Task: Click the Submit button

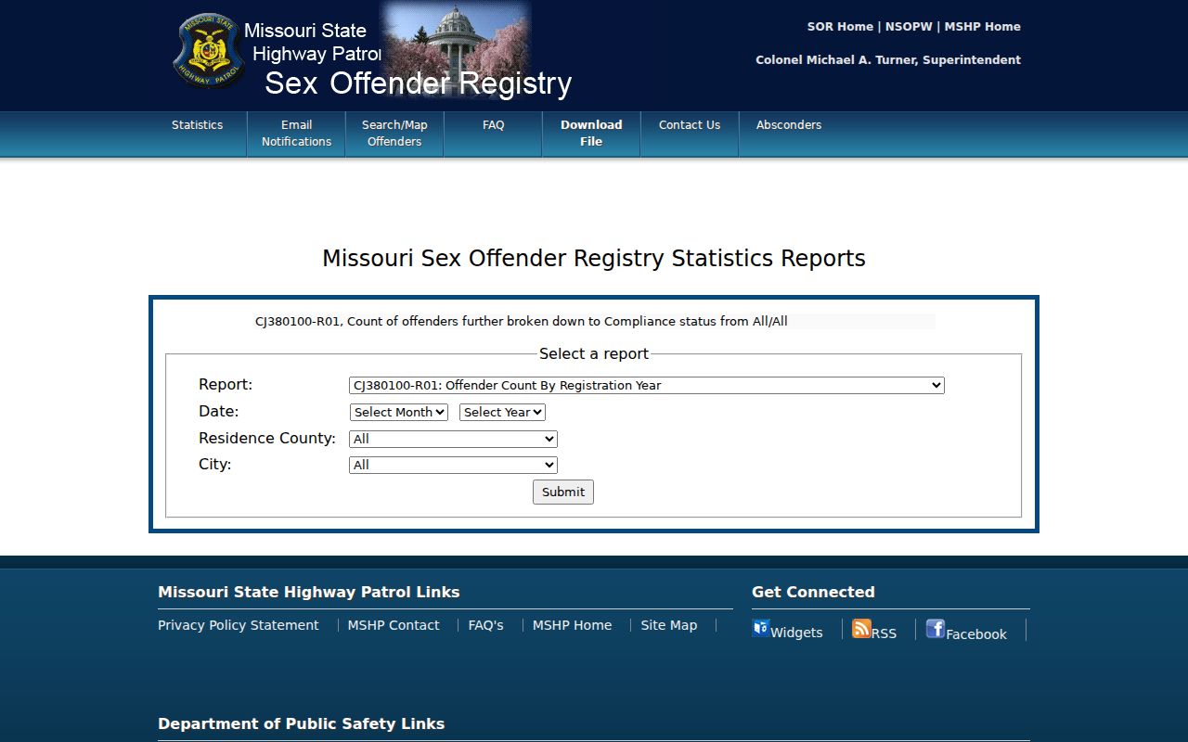Action: pos(563,492)
